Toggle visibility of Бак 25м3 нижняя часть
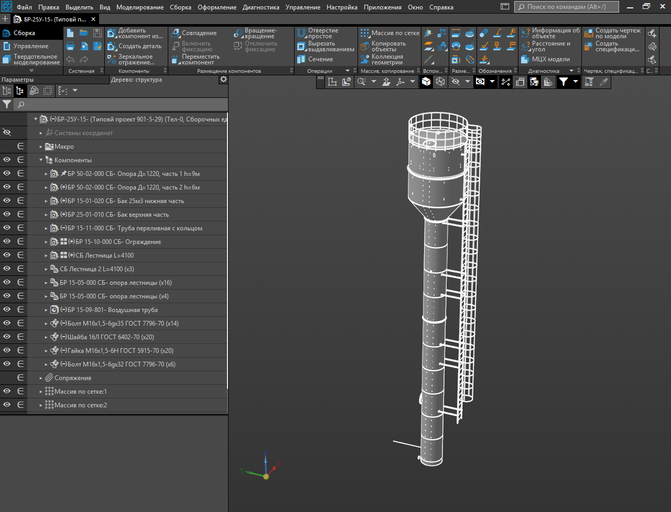 point(7,201)
